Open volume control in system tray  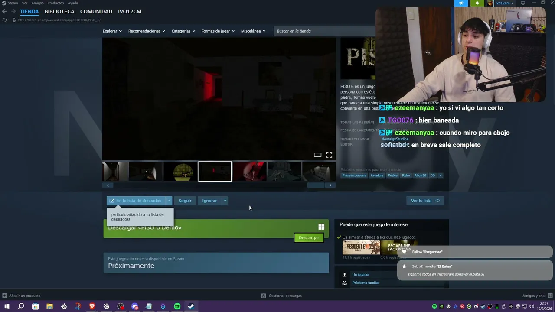click(x=531, y=306)
